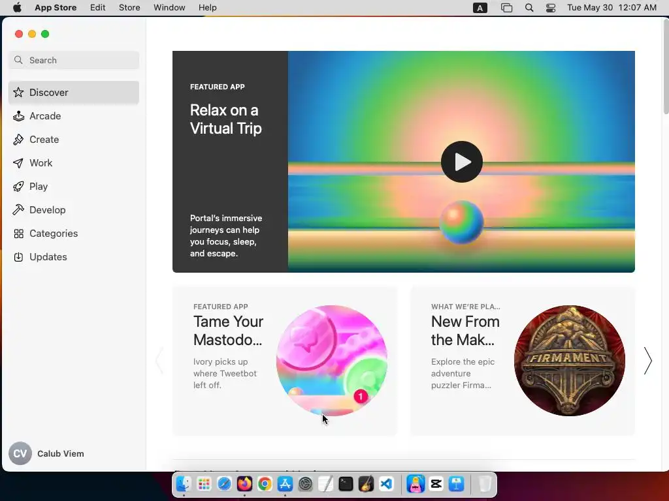Open the Store menu
Image resolution: width=669 pixels, height=501 pixels.
(x=129, y=8)
